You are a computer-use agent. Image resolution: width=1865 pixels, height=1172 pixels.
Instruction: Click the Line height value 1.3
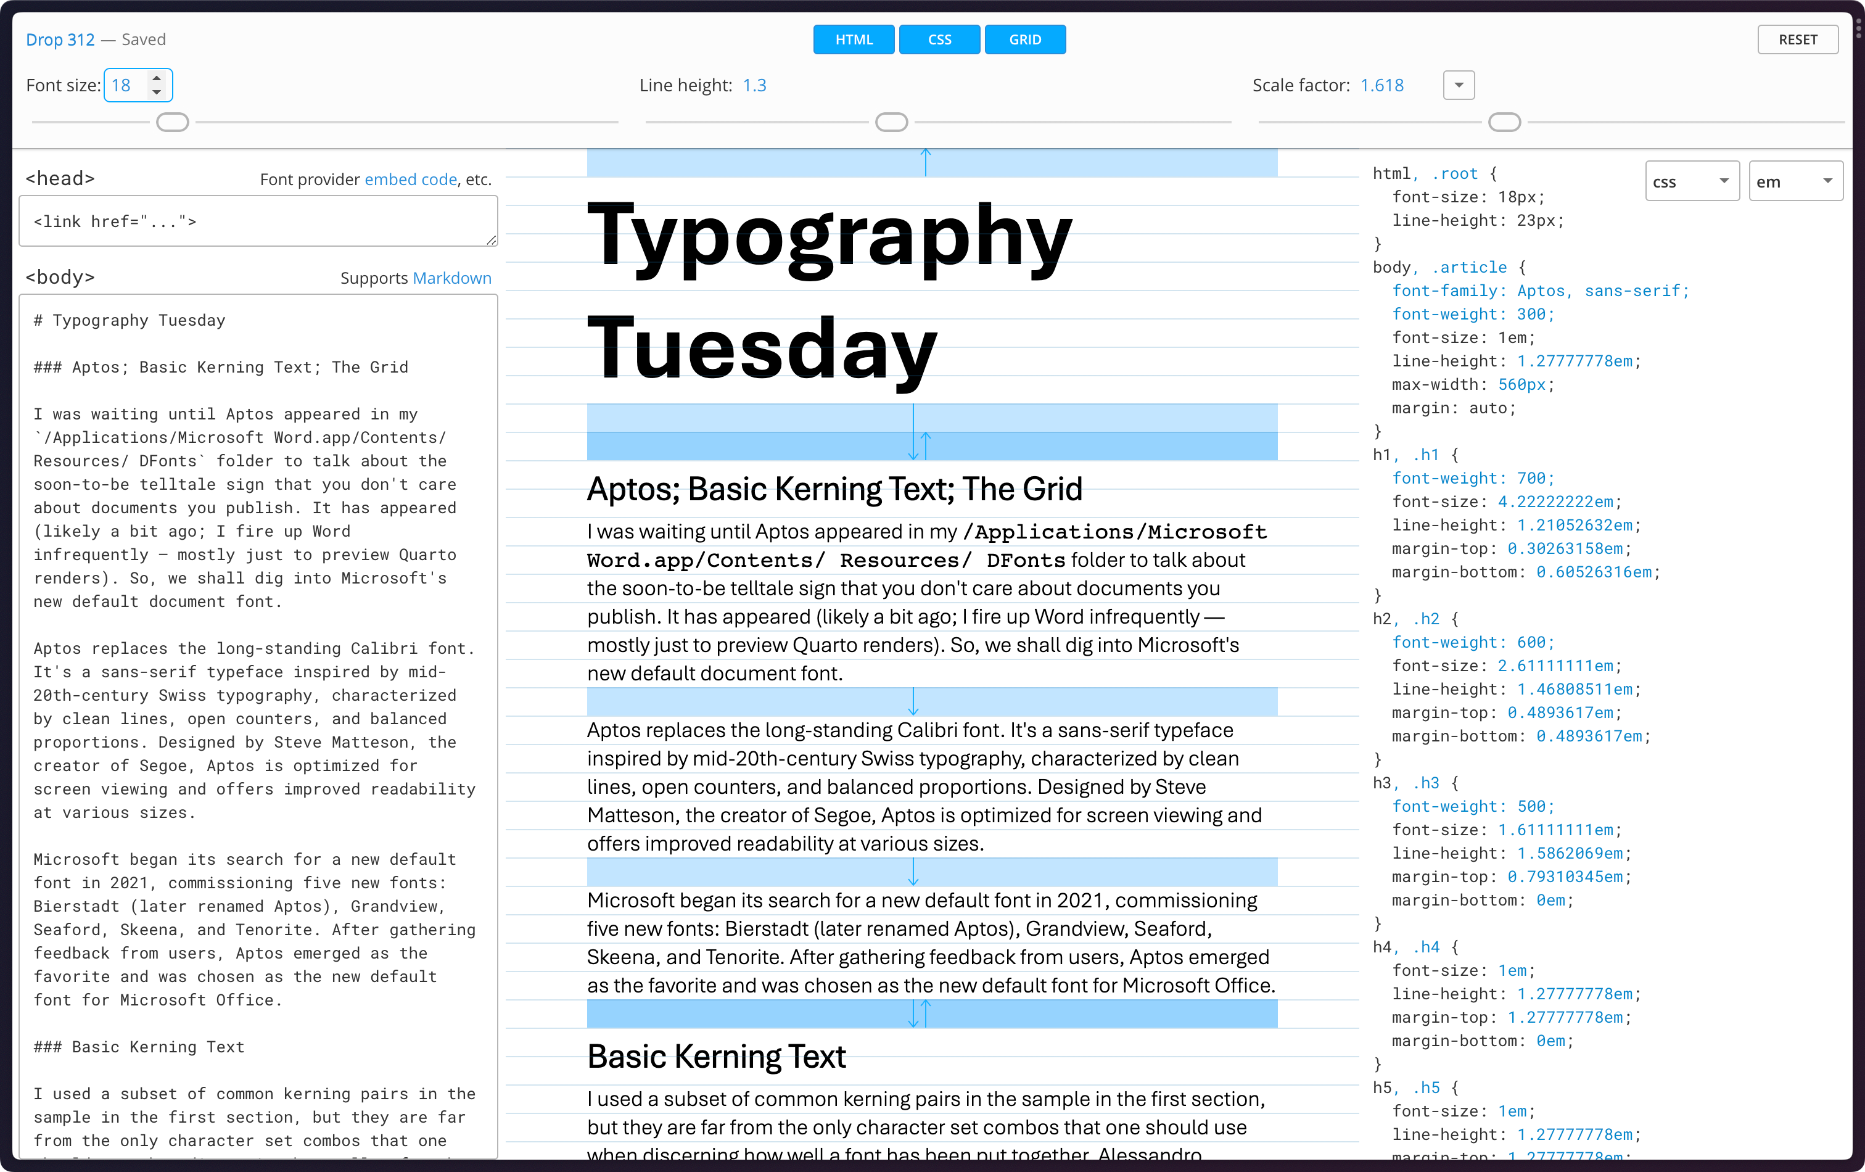point(754,85)
